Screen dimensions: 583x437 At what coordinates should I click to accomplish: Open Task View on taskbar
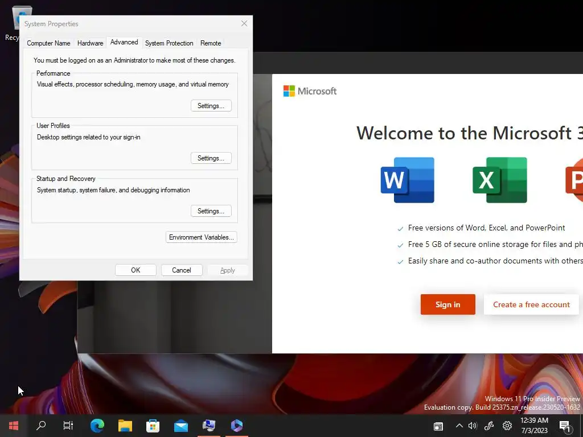click(x=68, y=426)
